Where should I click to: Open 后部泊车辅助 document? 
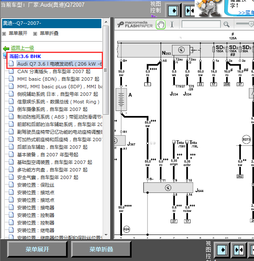click(x=52, y=147)
